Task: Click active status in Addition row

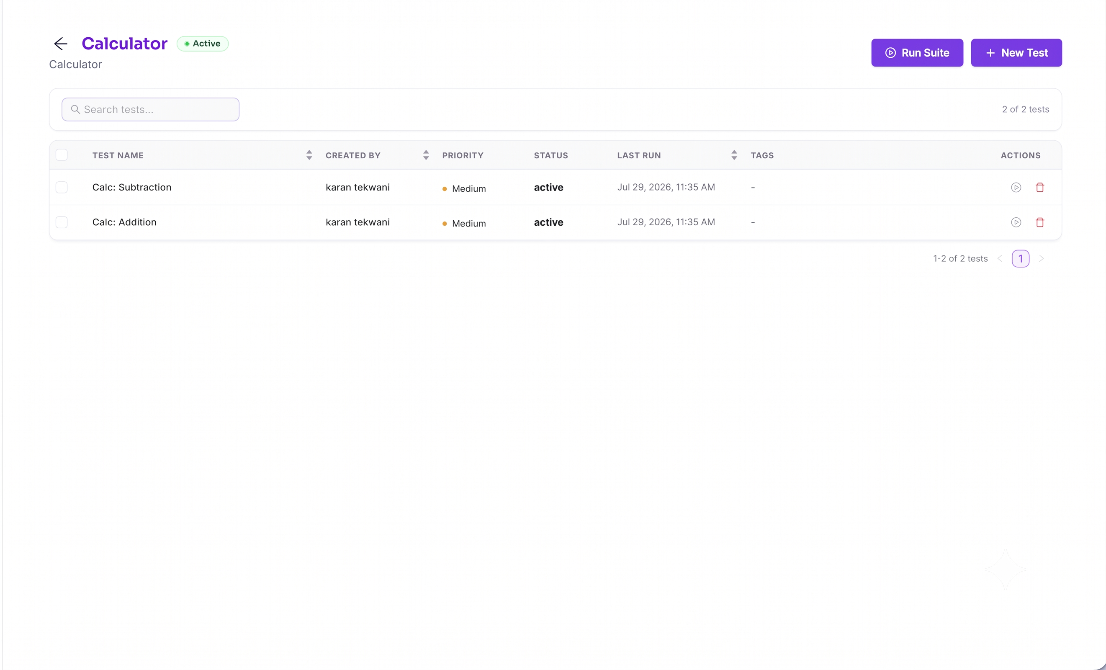Action: [548, 222]
